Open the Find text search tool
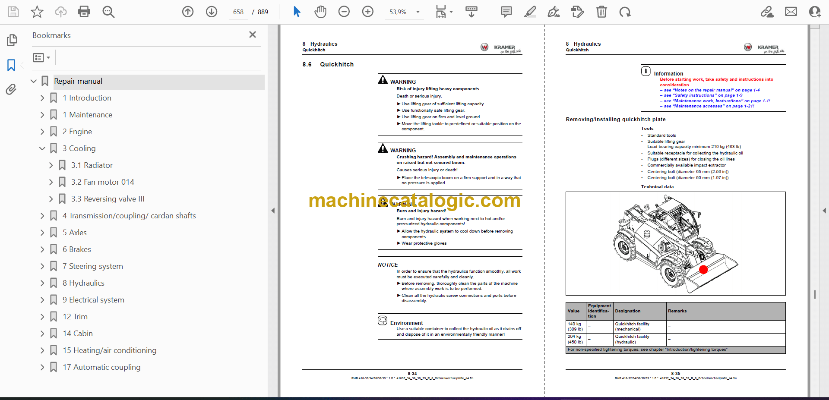The height and width of the screenshot is (400, 829). tap(108, 12)
